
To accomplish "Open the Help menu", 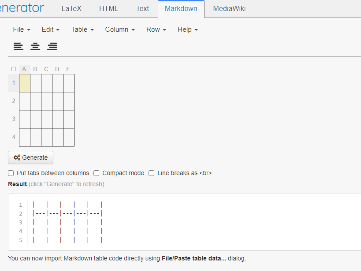I will coord(187,29).
